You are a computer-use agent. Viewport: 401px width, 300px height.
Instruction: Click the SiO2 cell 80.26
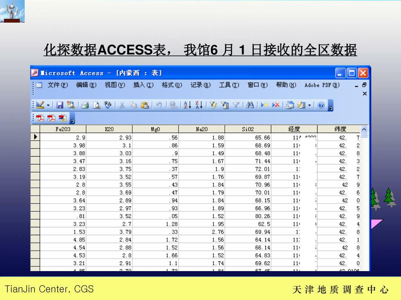tap(248, 216)
